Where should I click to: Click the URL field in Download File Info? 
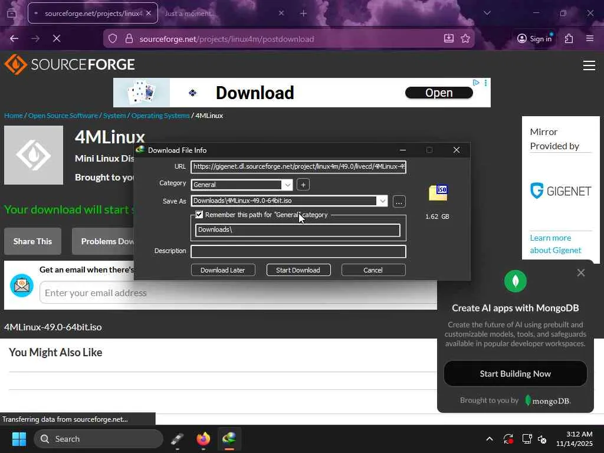(298, 167)
